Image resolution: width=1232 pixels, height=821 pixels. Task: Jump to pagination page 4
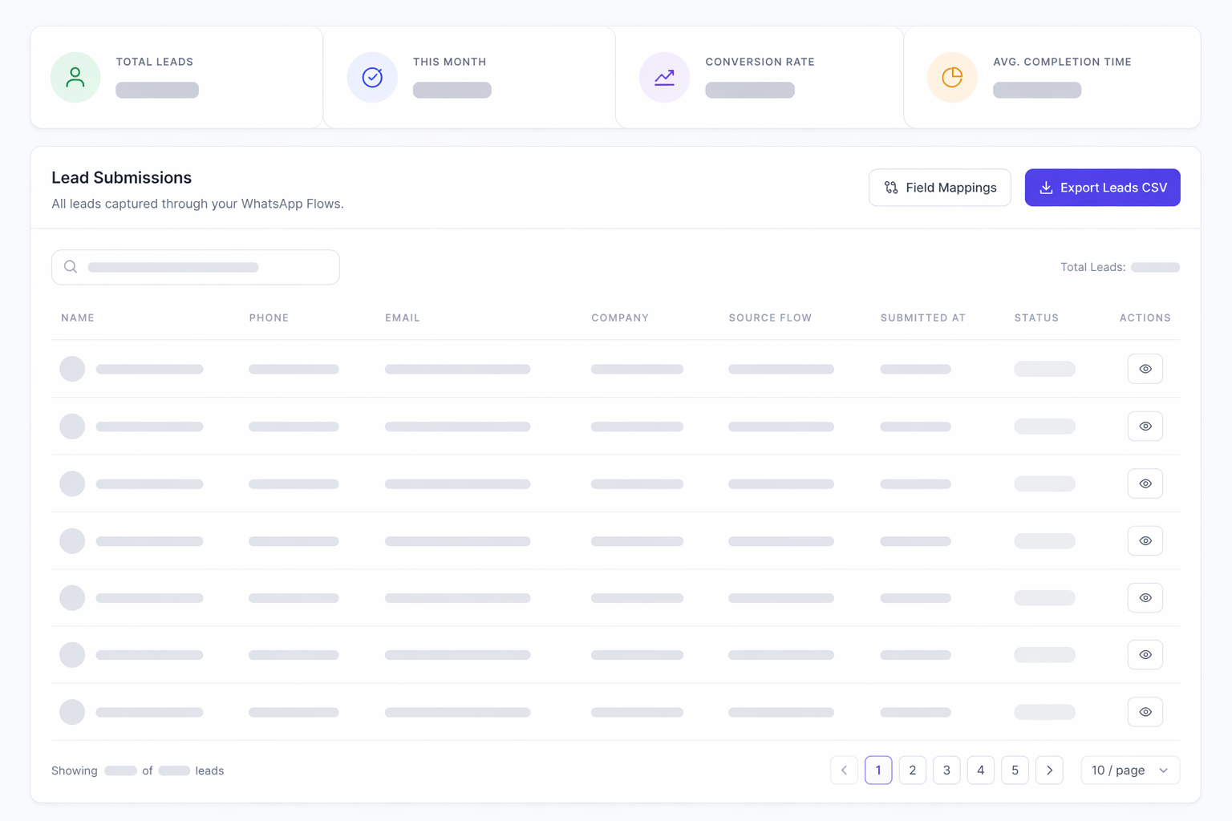pyautogui.click(x=981, y=770)
